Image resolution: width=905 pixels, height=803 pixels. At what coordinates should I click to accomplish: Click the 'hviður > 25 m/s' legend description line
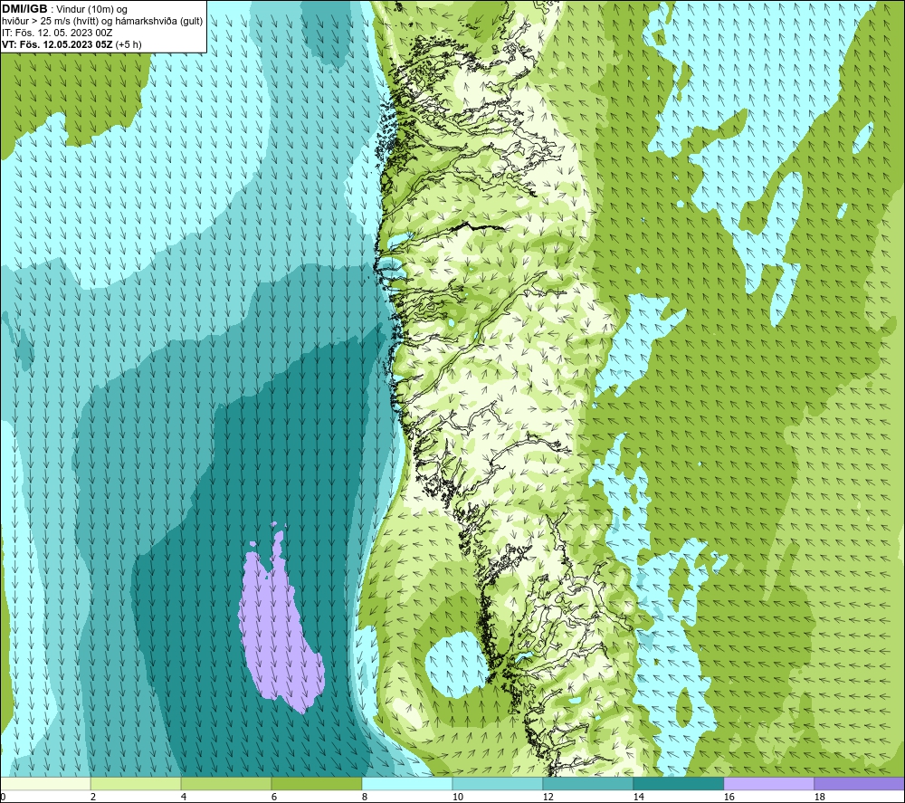[102, 21]
